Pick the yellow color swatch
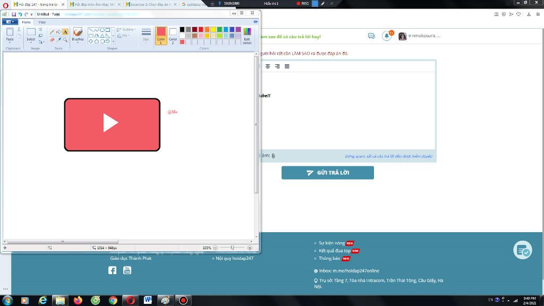Viewport: 544px width, 306px height. 213,30
